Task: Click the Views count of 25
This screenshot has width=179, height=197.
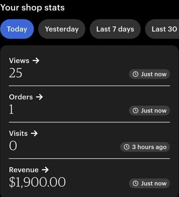Action: (16, 73)
